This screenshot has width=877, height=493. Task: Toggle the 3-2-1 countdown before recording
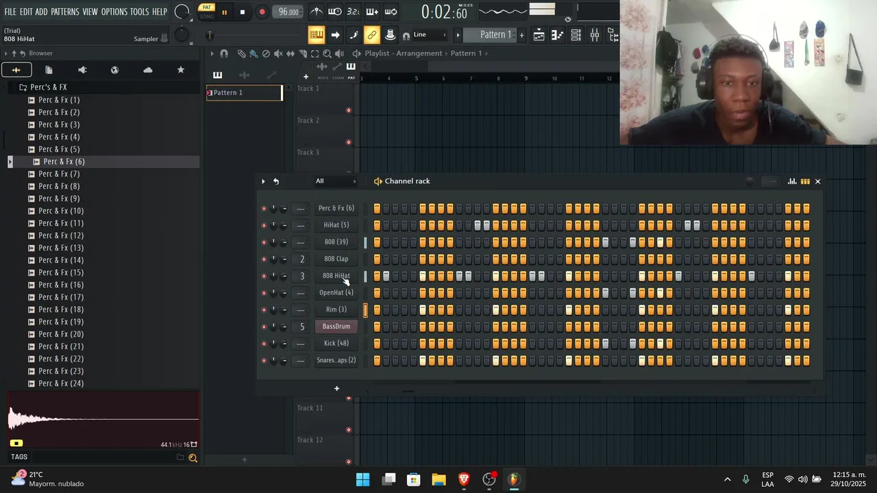pyautogui.click(x=353, y=12)
